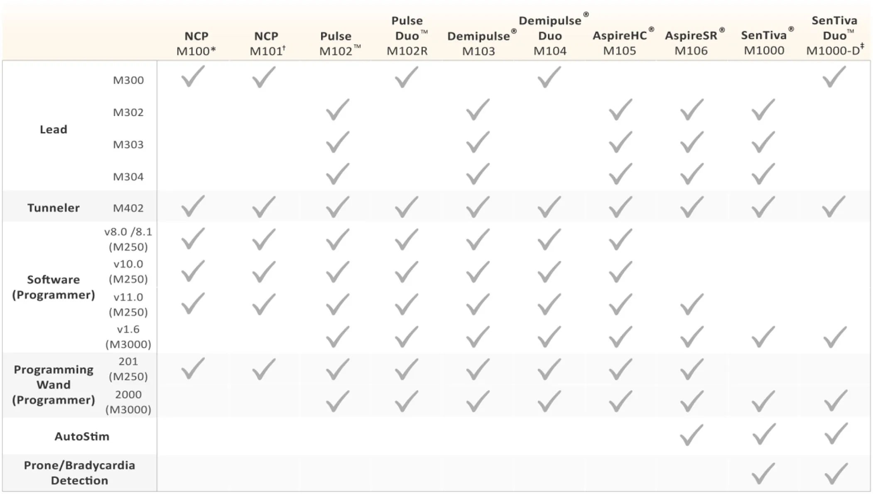Viewport: 873px width, 494px height.
Task: Select the M402 tunneler checkmark under Demipulse M103
Action: tap(478, 206)
